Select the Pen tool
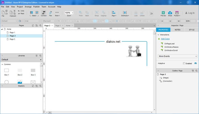This screenshot has height=114, width=199. coord(51,13)
